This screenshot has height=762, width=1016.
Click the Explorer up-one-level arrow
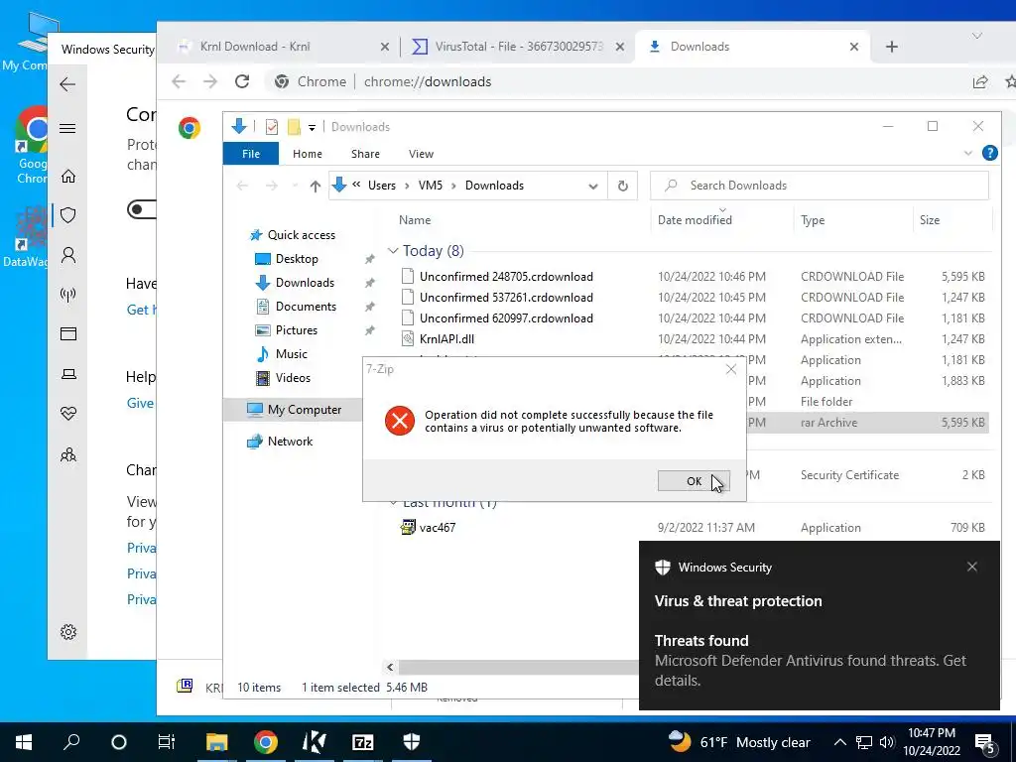(x=315, y=186)
